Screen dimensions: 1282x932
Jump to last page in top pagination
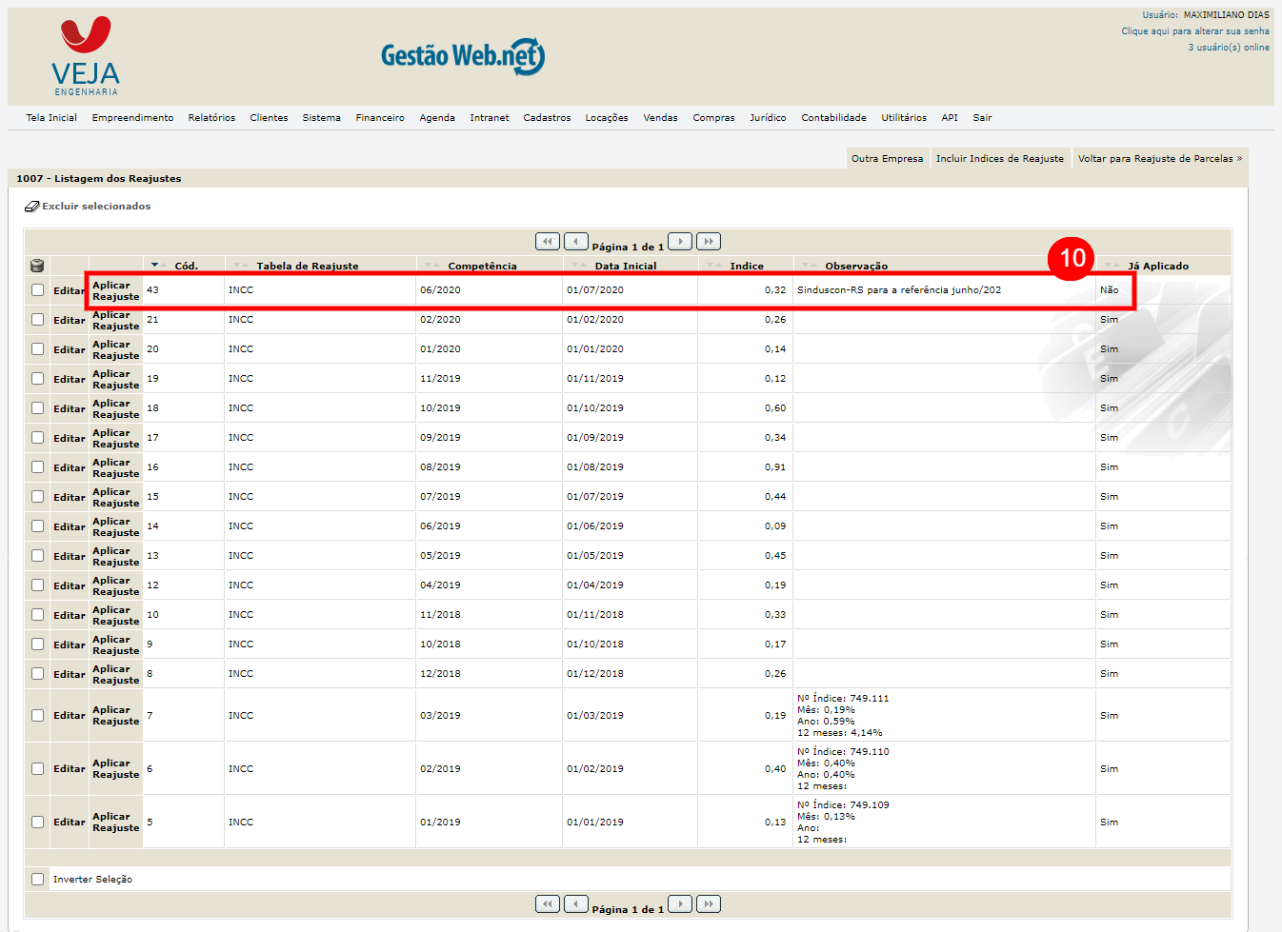click(709, 242)
